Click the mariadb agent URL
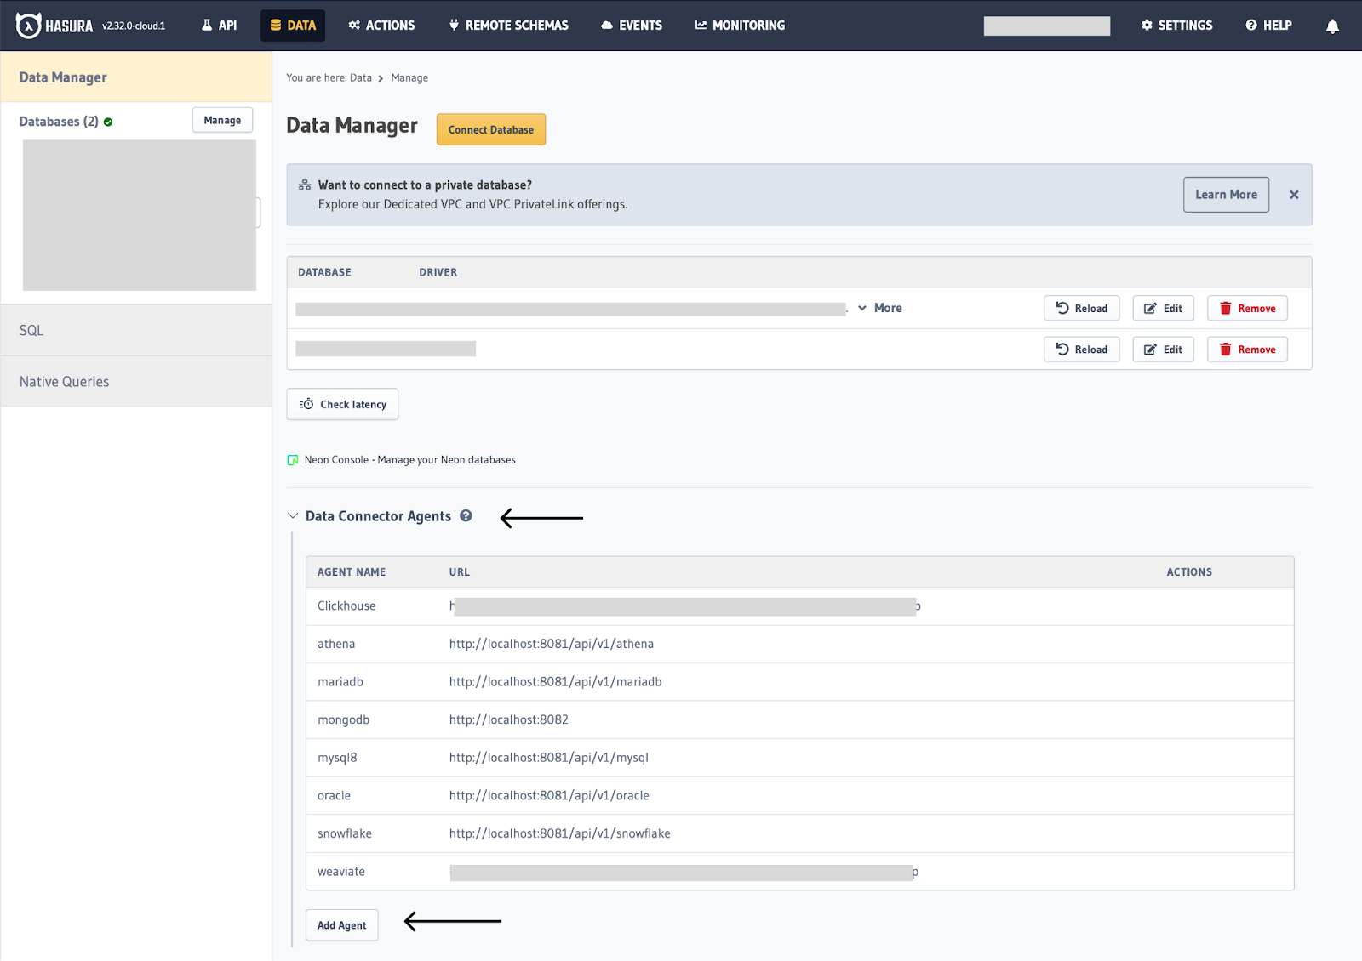Screen dimensions: 1362x961 tap(555, 681)
